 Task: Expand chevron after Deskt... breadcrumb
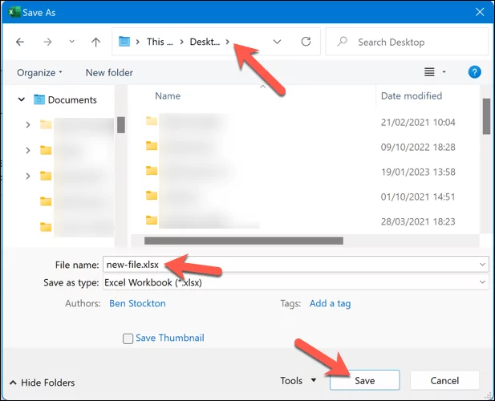point(227,42)
